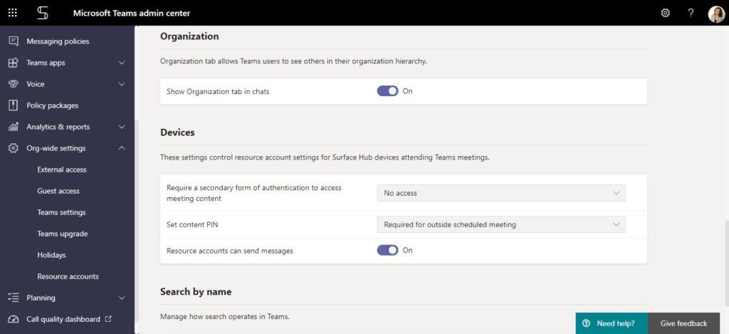Click the Set content PIN label

point(192,224)
